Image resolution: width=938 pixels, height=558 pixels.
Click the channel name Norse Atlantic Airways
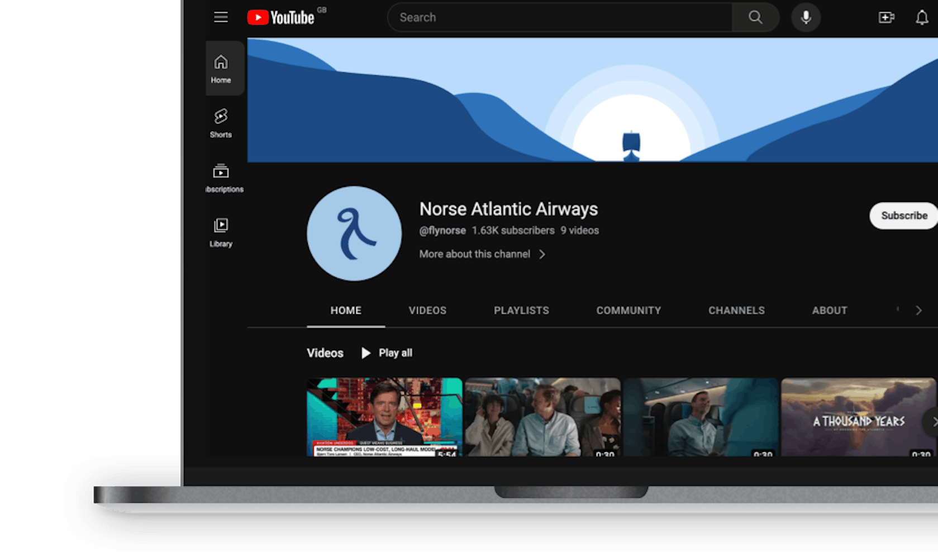[x=508, y=209]
